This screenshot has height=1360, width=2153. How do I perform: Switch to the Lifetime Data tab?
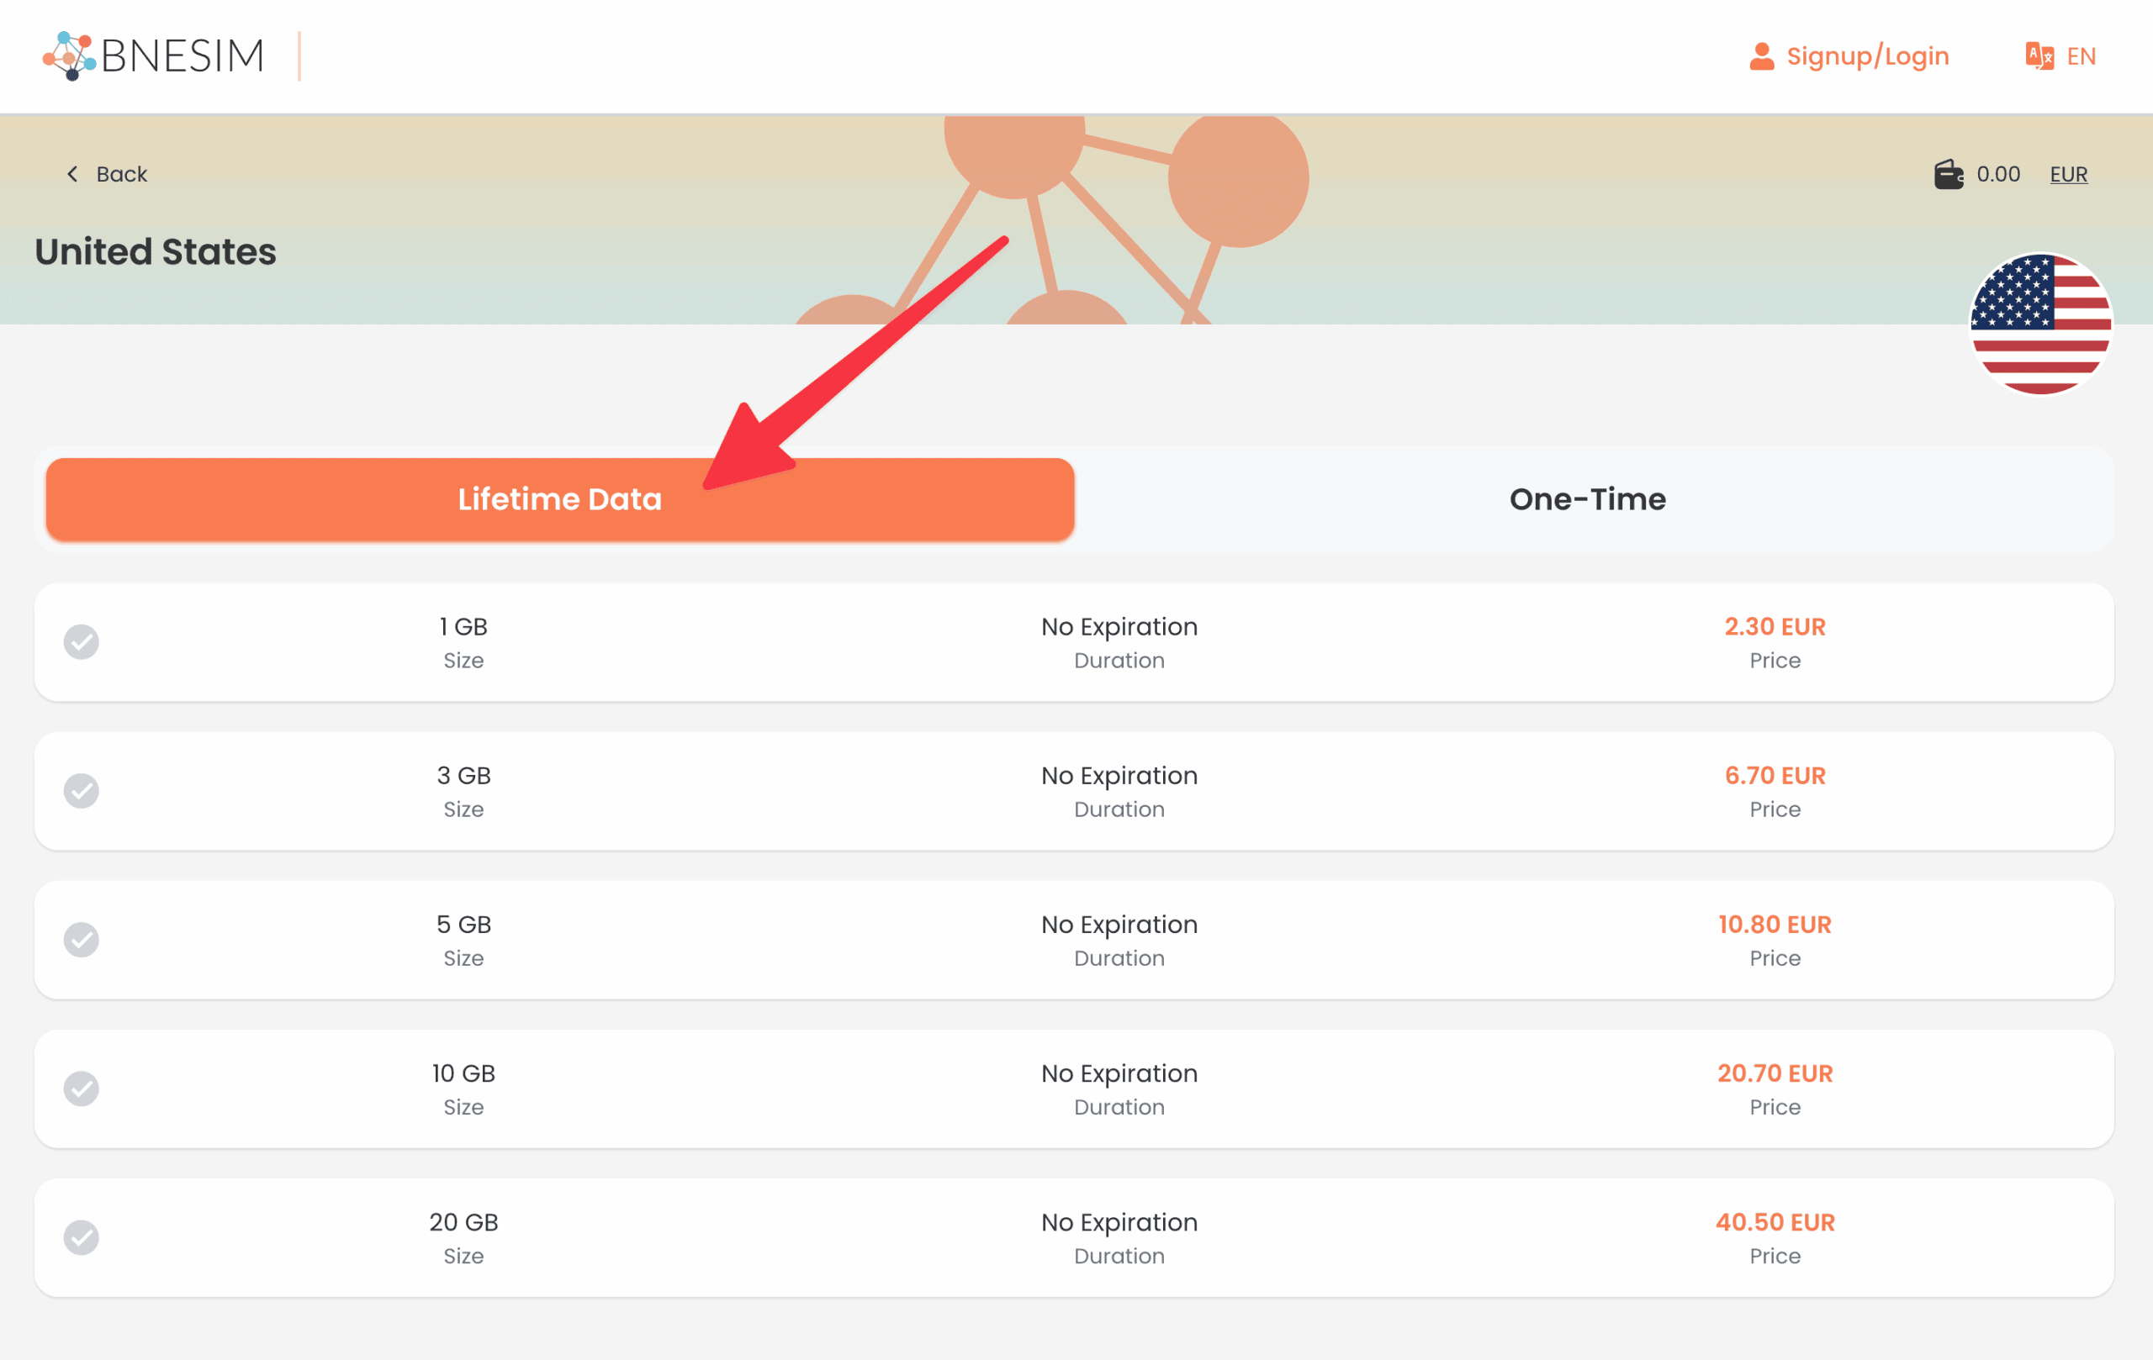[x=560, y=499]
